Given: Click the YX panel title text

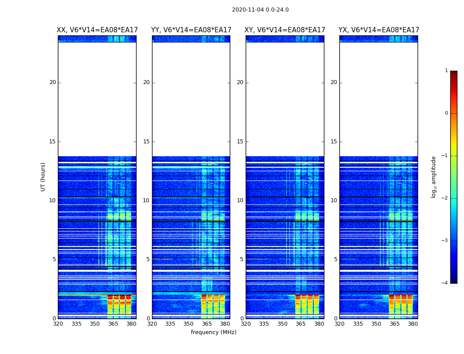Looking at the screenshot, I should point(379,30).
